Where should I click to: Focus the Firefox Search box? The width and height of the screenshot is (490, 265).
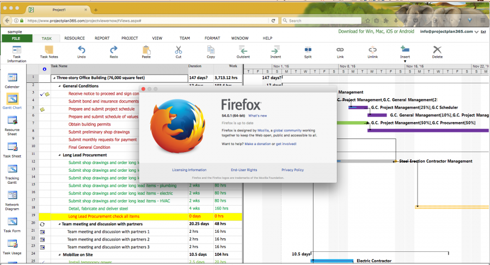tap(322, 21)
